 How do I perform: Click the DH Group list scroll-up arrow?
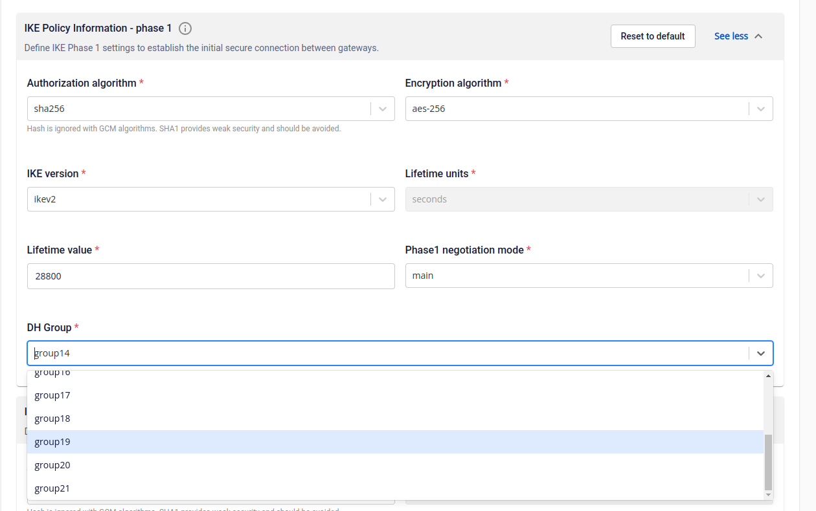click(769, 376)
